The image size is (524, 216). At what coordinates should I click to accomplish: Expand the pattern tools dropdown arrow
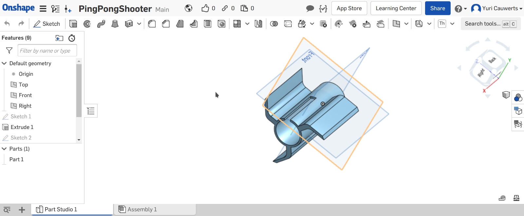pyautogui.click(x=247, y=24)
